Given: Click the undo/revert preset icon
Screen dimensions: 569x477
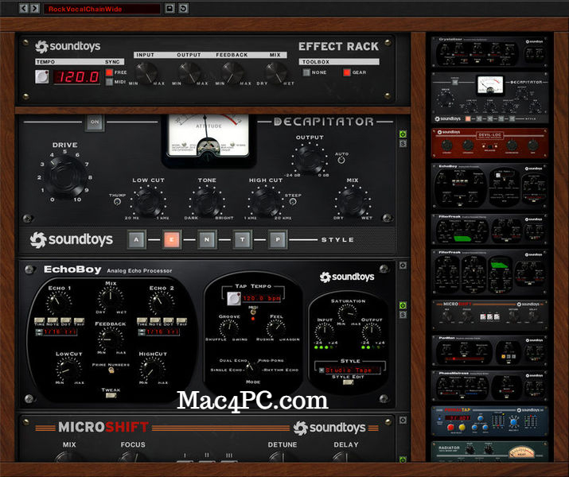Looking at the screenshot, I should [183, 8].
